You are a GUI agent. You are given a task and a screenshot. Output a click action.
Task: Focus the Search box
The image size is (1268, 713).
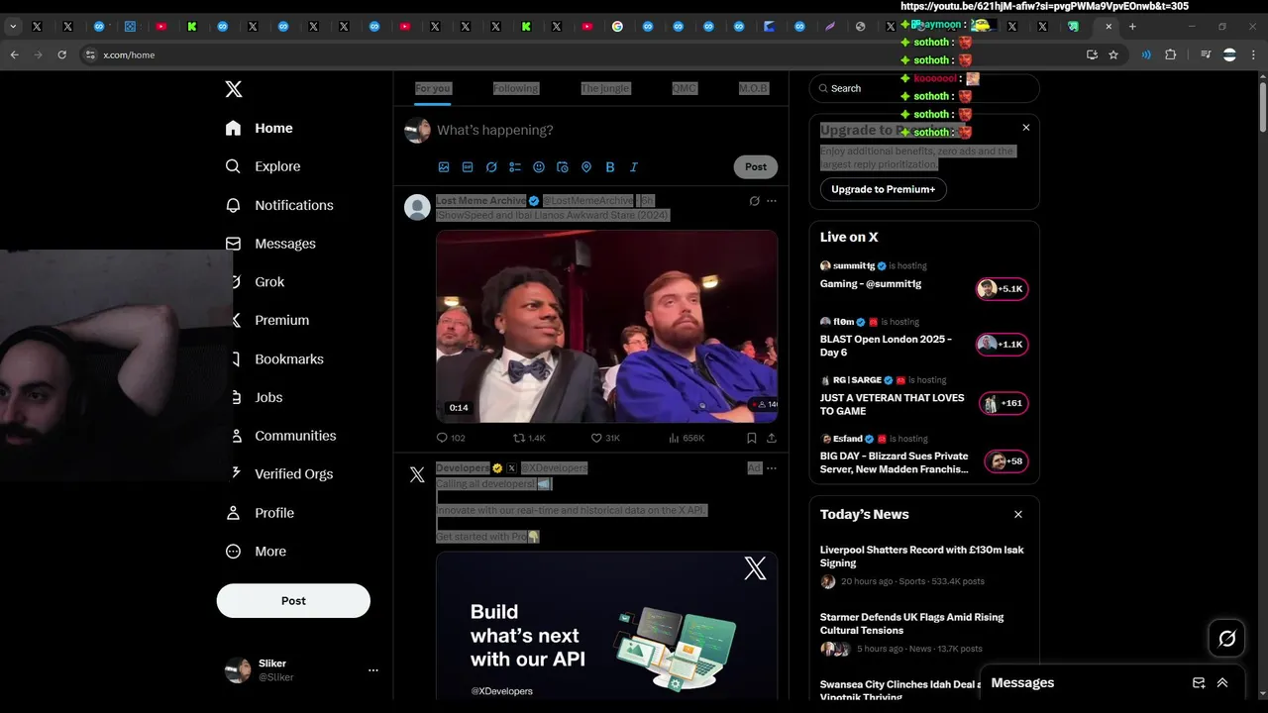pyautogui.click(x=924, y=88)
